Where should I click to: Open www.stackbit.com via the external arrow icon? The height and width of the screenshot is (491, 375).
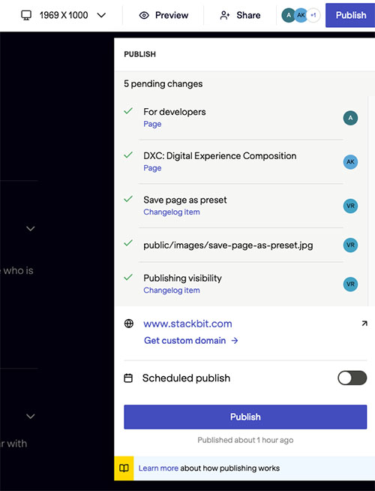pyautogui.click(x=364, y=324)
